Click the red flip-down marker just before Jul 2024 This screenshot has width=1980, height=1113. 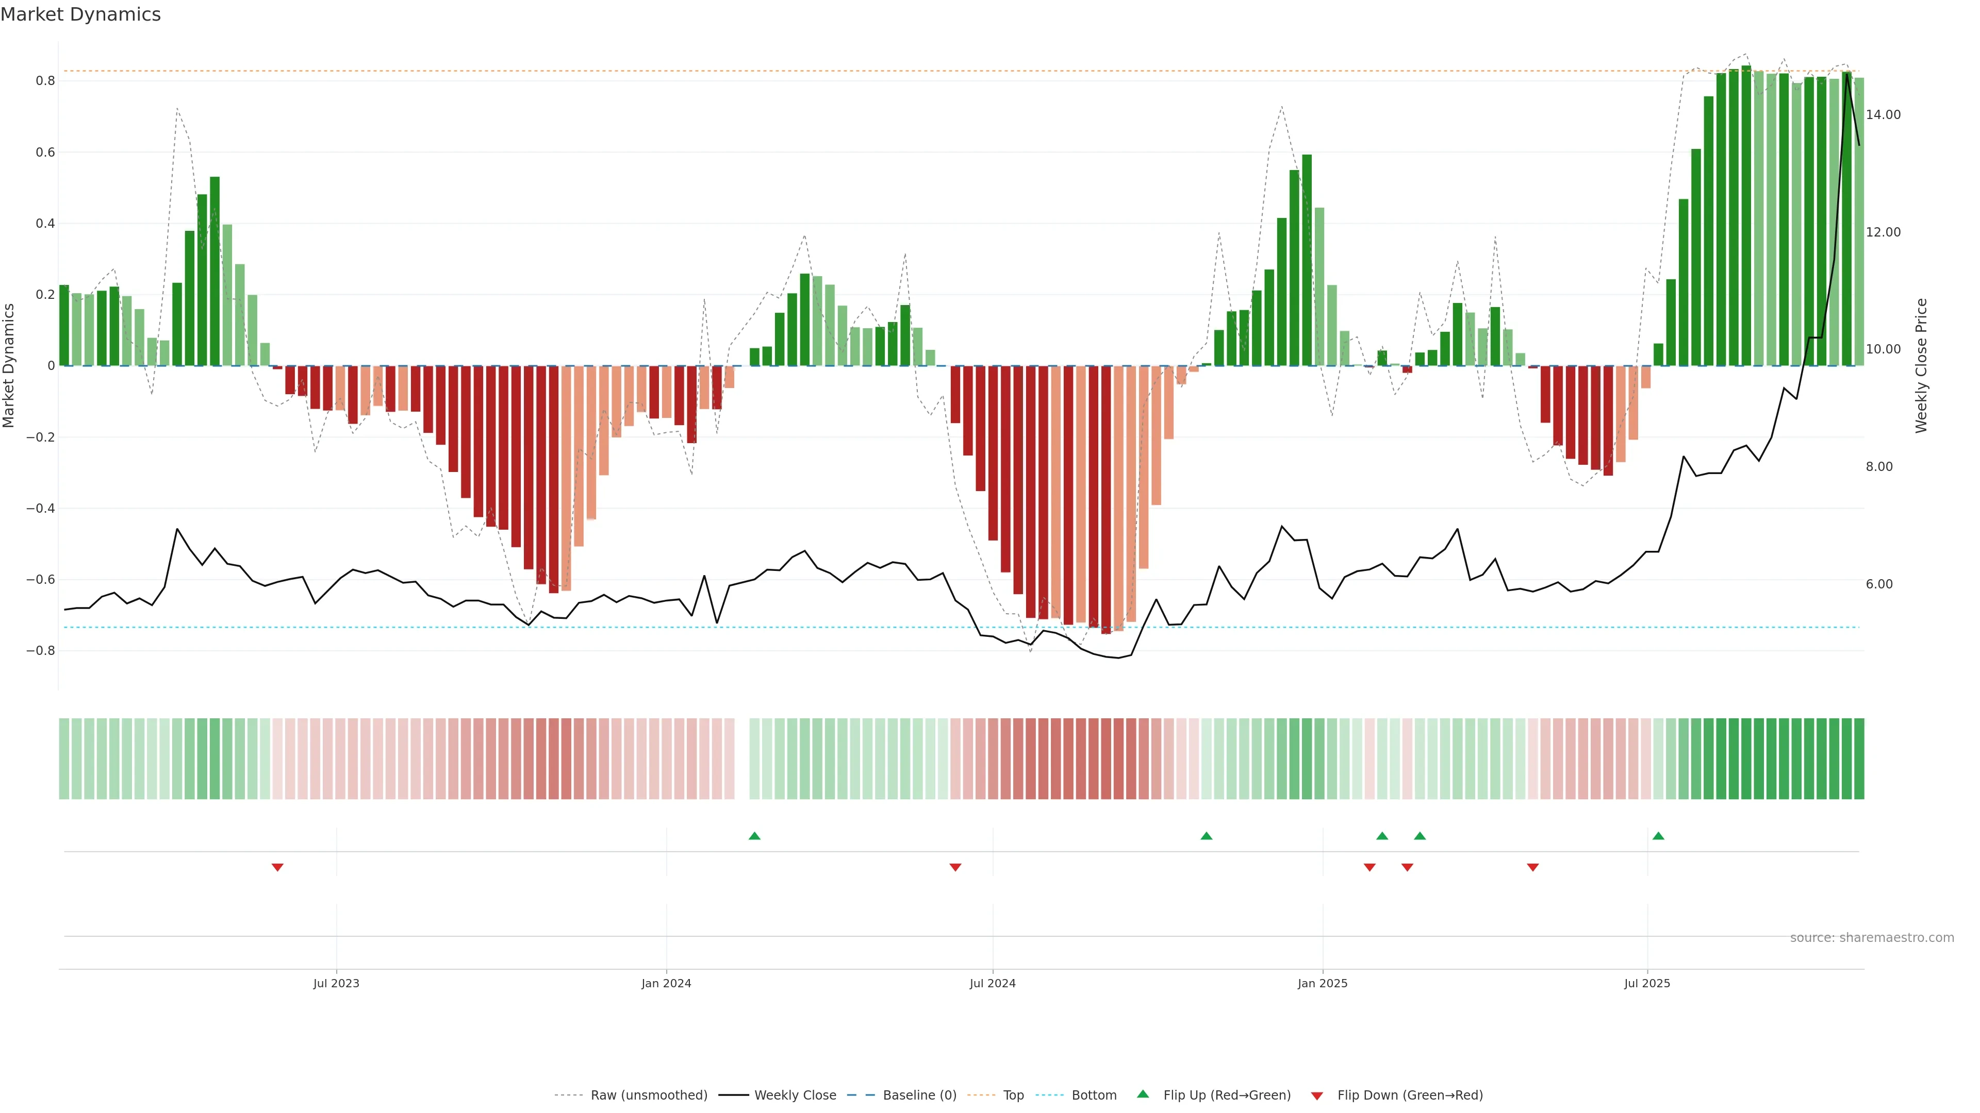[x=955, y=867]
